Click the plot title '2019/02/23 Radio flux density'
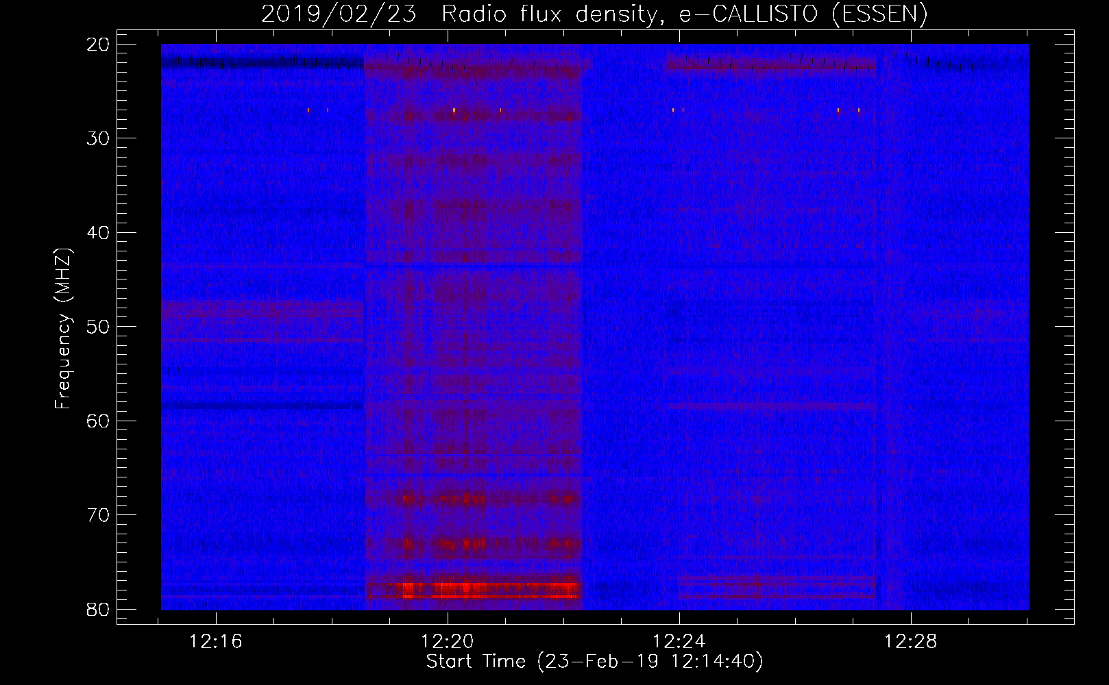Screen dimensions: 1109x685 [463, 14]
